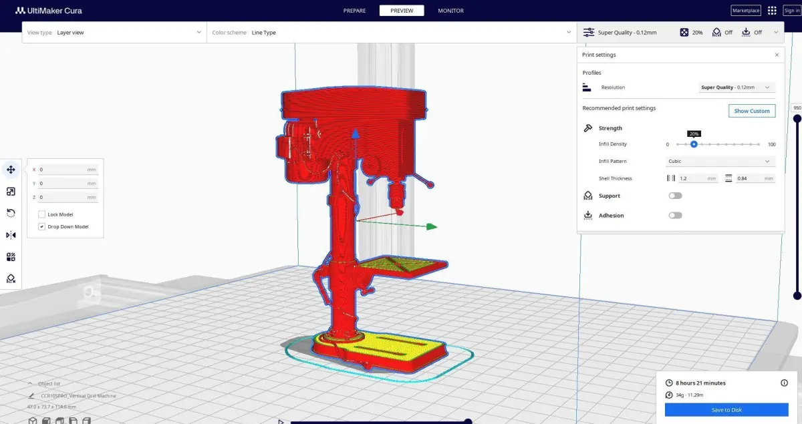This screenshot has height=424, width=802.
Task: Click the clock icon beside print time
Action: pos(669,383)
